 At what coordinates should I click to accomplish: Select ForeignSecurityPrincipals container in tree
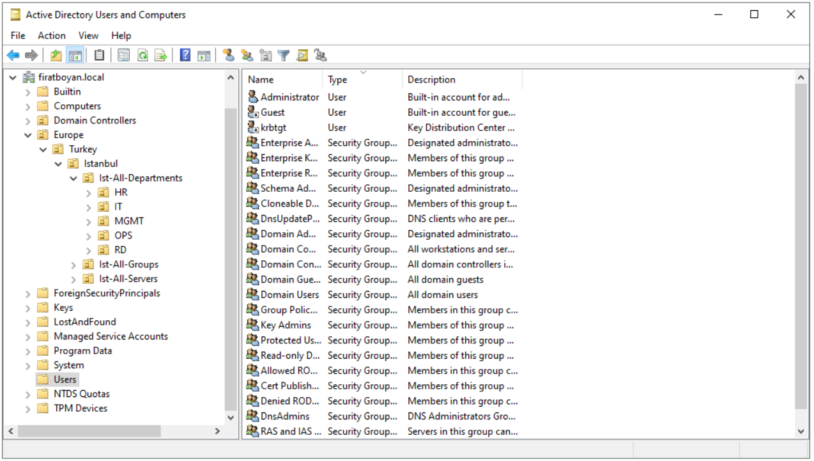pos(107,293)
